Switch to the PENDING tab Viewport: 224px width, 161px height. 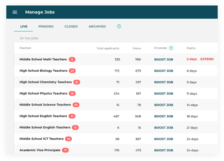pos(46,27)
